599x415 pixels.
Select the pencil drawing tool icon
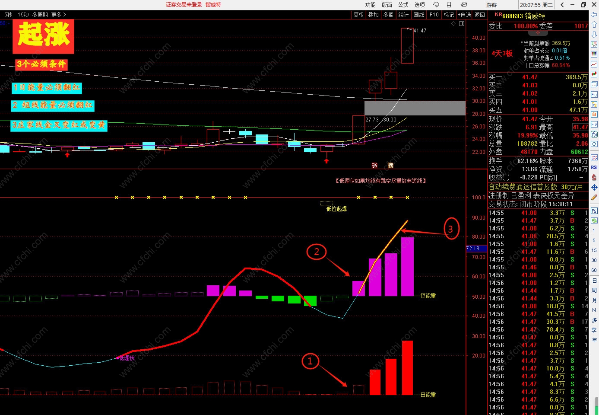594,197
